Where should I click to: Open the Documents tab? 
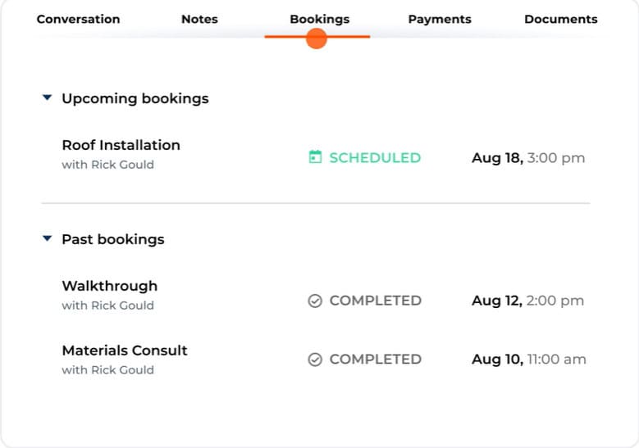[x=561, y=19]
